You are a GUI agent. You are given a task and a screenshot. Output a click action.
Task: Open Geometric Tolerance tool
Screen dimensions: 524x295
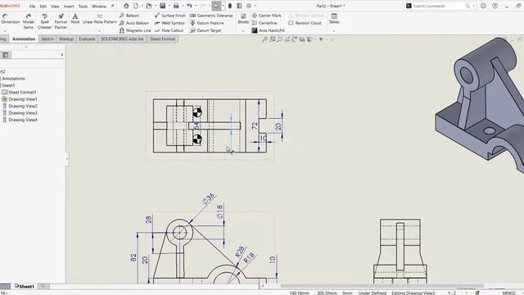(x=211, y=16)
